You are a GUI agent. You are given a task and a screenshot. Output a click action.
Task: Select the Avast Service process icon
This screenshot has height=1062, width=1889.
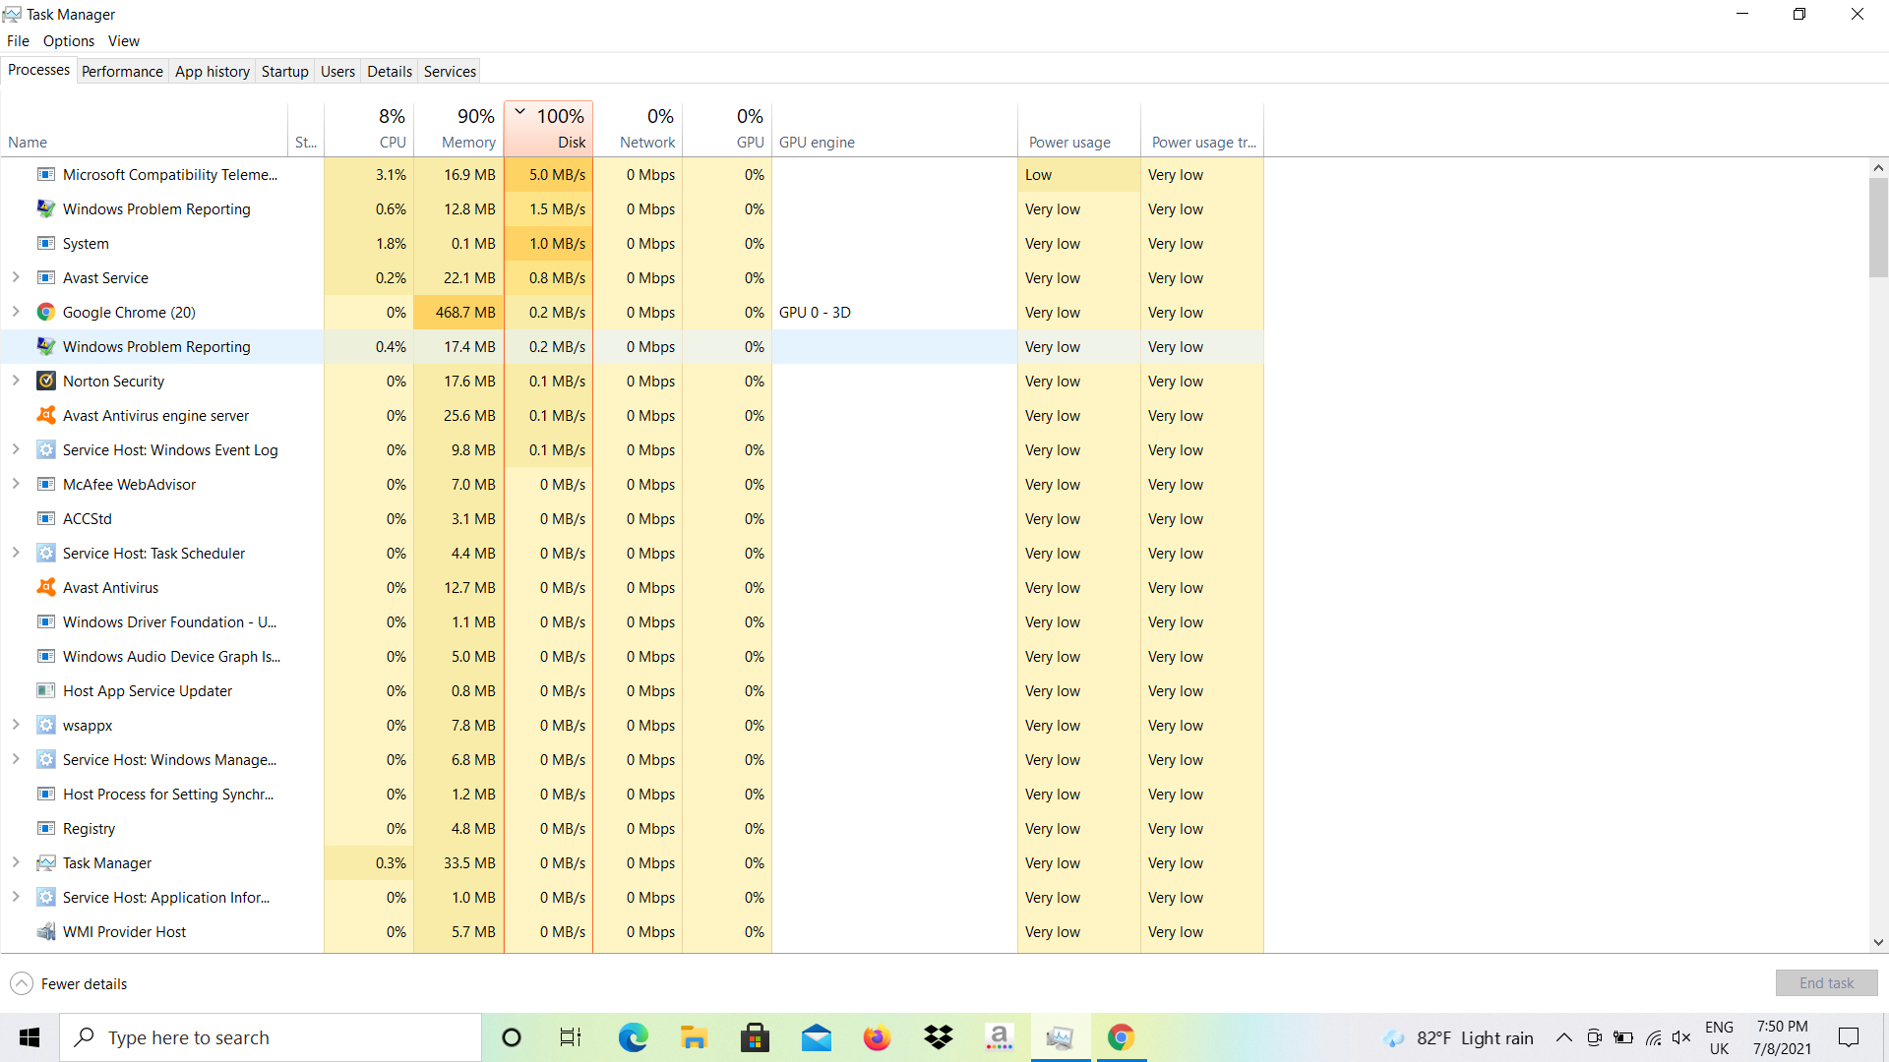click(45, 278)
